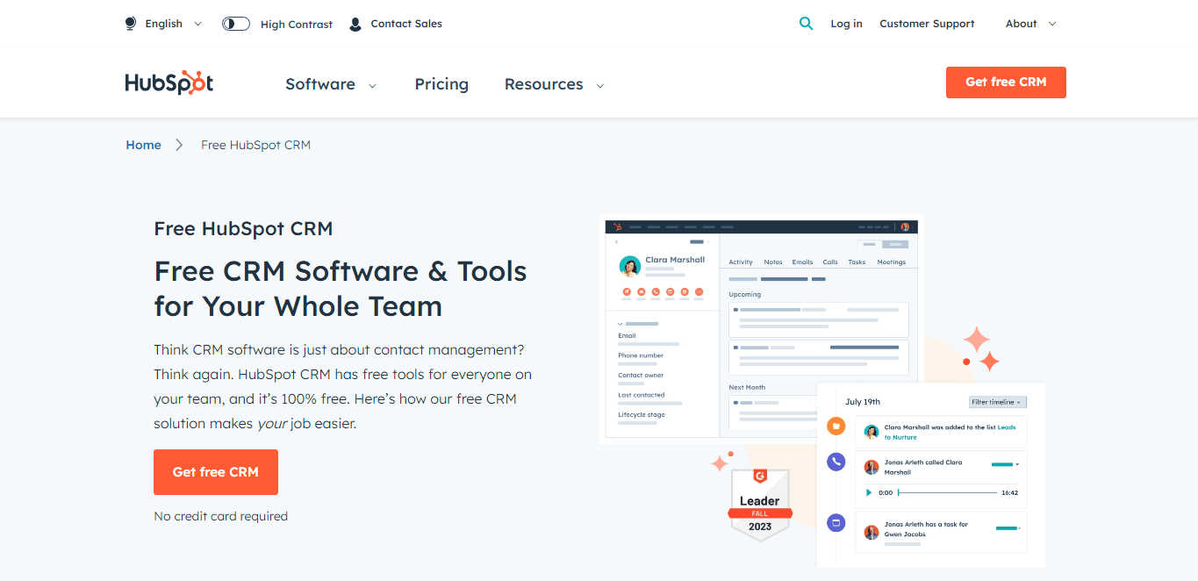Click the orange list-event icon on the timeline
The height and width of the screenshot is (581, 1198).
coord(836,427)
